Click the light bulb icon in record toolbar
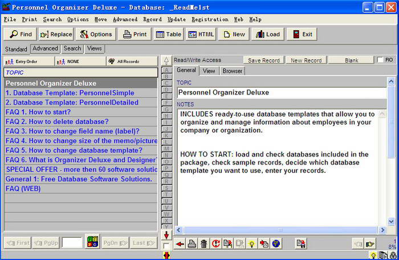The height and width of the screenshot is (260, 399). [252, 244]
